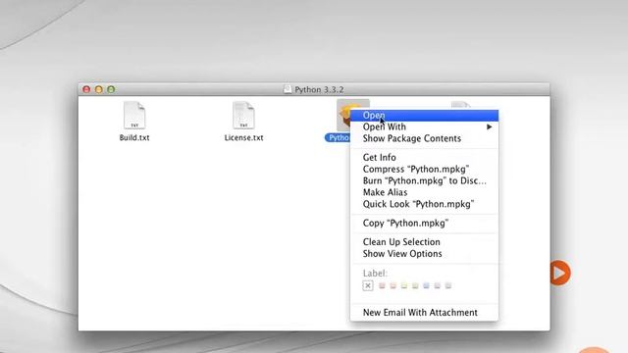This screenshot has width=628, height=353.
Task: Apply the yellow label color
Action: coord(404,285)
